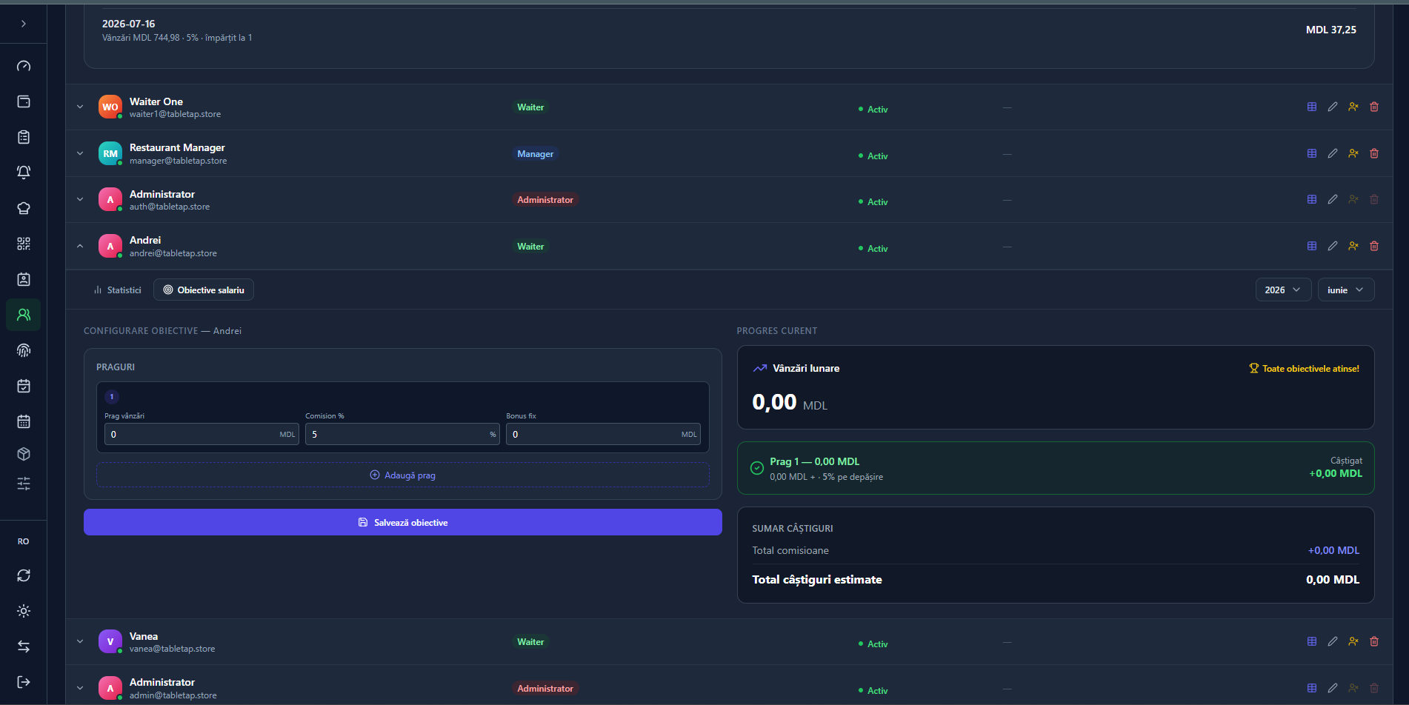The width and height of the screenshot is (1409, 705).
Task: Open the QR codes sidebar icon
Action: [24, 244]
